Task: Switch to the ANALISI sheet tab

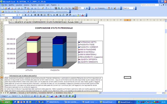Action: [x=21, y=93]
